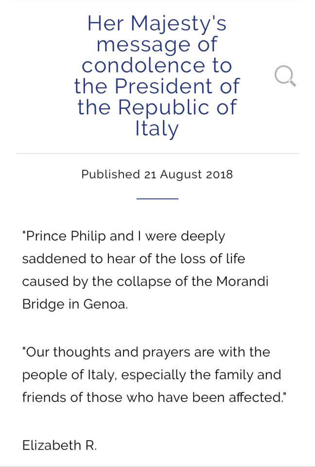Click the short blue divider line
The width and height of the screenshot is (315, 467).
(157, 198)
